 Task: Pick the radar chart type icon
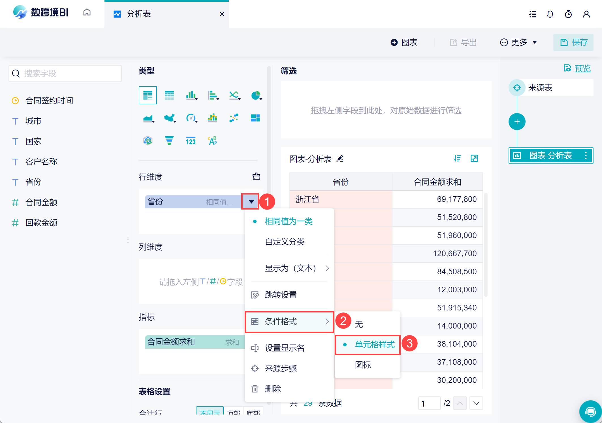tap(148, 141)
